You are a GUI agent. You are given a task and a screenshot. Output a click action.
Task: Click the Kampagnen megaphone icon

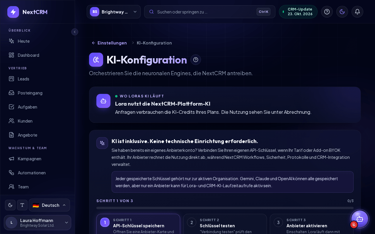pyautogui.click(x=11, y=159)
